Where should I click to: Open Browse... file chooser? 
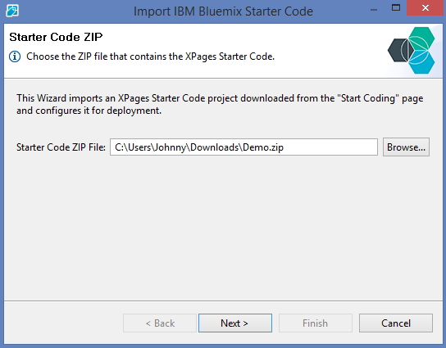406,147
